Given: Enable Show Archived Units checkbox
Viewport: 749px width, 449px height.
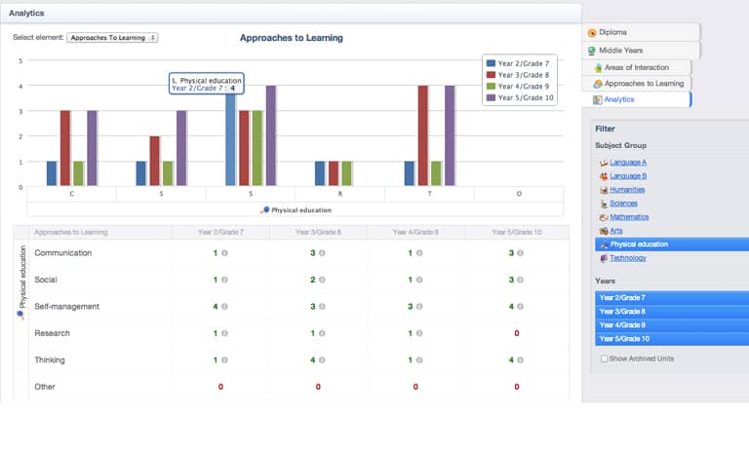Looking at the screenshot, I should tap(605, 358).
